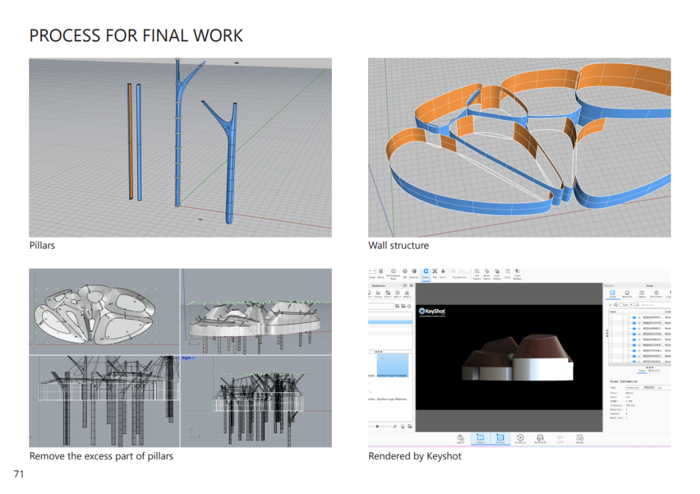Open the filter type dropdown in the Scene panel
This screenshot has height=494, width=700.
point(626,304)
